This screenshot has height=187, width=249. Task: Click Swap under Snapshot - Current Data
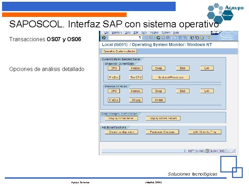coord(158,68)
